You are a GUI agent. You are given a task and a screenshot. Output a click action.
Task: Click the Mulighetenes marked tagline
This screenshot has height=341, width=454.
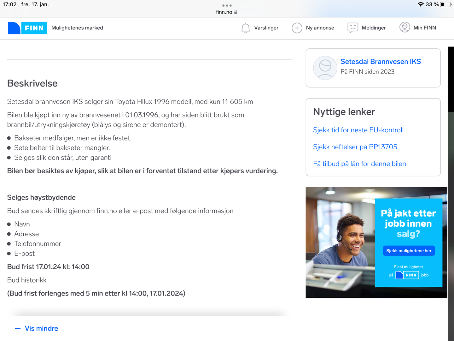[77, 28]
